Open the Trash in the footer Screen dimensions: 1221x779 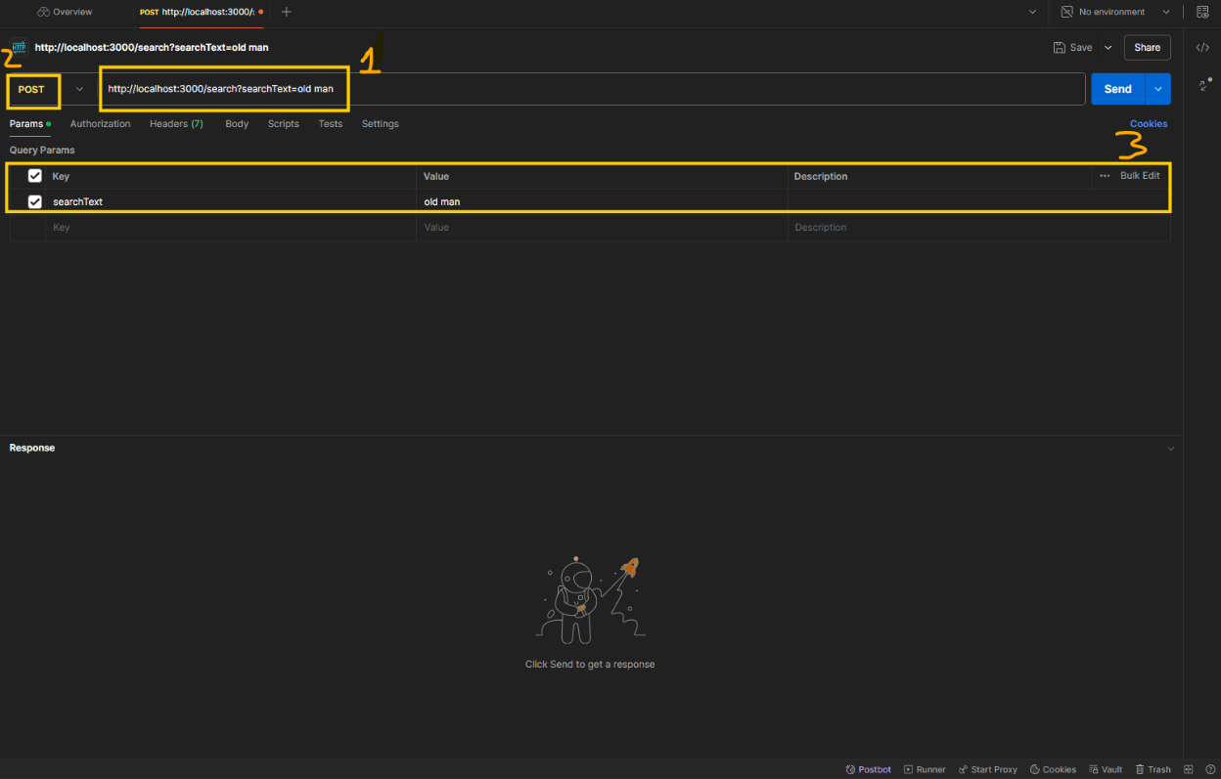pos(1153,769)
